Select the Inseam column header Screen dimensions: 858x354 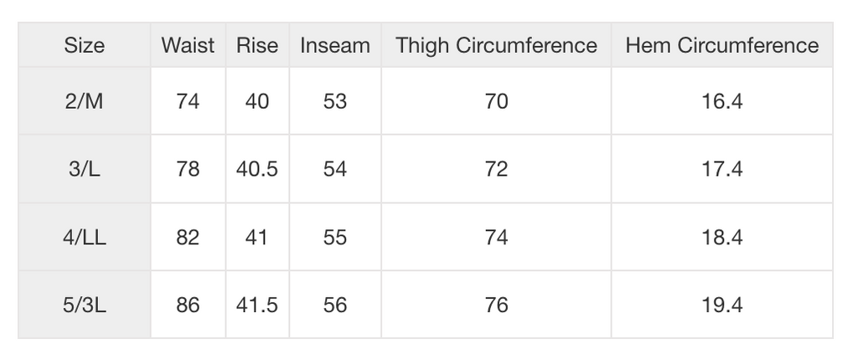[335, 45]
